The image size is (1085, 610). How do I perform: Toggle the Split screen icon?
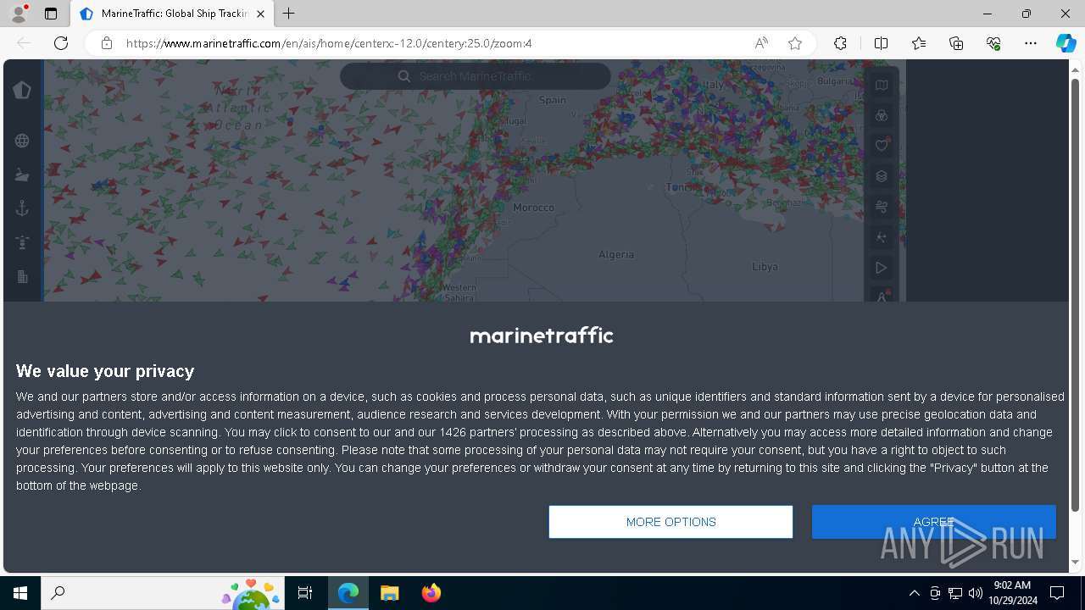pyautogui.click(x=881, y=43)
